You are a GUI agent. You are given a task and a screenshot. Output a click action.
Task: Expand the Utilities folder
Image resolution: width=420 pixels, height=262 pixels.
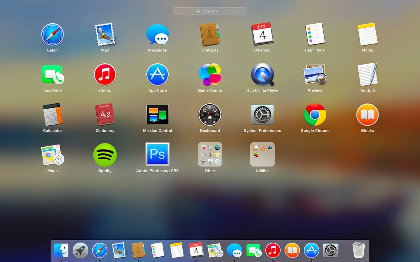coord(262,154)
